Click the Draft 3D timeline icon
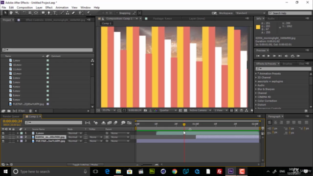313x176 pixels. tap(96, 123)
